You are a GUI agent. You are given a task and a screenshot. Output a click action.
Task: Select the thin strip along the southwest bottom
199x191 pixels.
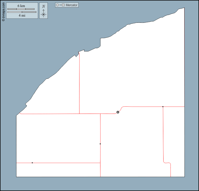[58, 170]
